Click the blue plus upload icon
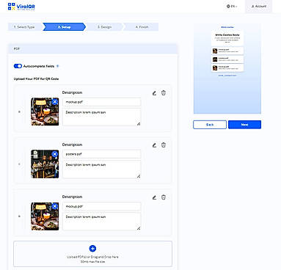Viewport: 281px width, 270px height. coord(92,249)
